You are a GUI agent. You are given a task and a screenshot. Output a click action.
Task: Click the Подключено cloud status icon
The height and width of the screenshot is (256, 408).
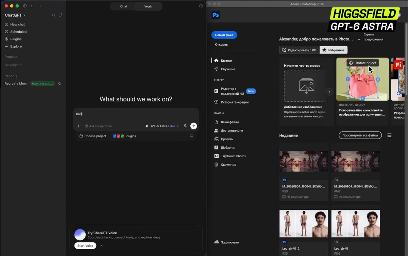pyautogui.click(x=216, y=242)
